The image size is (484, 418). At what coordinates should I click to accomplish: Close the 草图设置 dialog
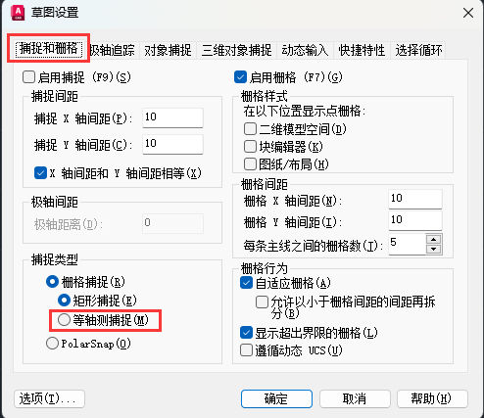pyautogui.click(x=468, y=13)
